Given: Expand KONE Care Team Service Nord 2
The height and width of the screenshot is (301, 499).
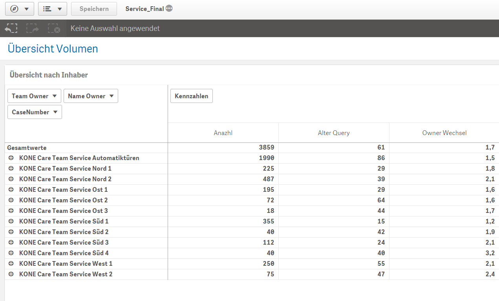Looking at the screenshot, I should pos(11,179).
